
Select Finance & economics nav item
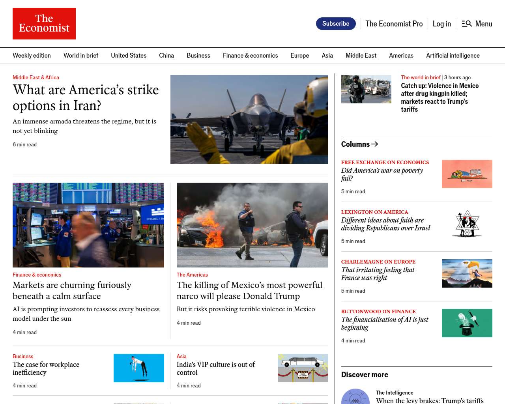point(250,56)
